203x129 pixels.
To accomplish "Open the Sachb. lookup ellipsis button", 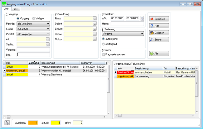I will click(x=48, y=44).
